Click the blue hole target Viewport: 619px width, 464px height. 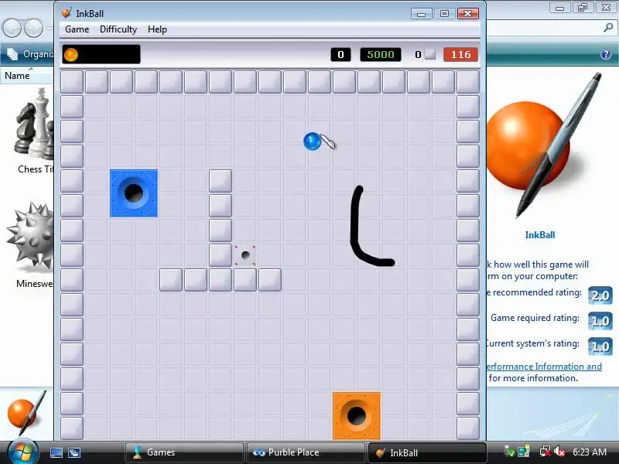pos(134,193)
